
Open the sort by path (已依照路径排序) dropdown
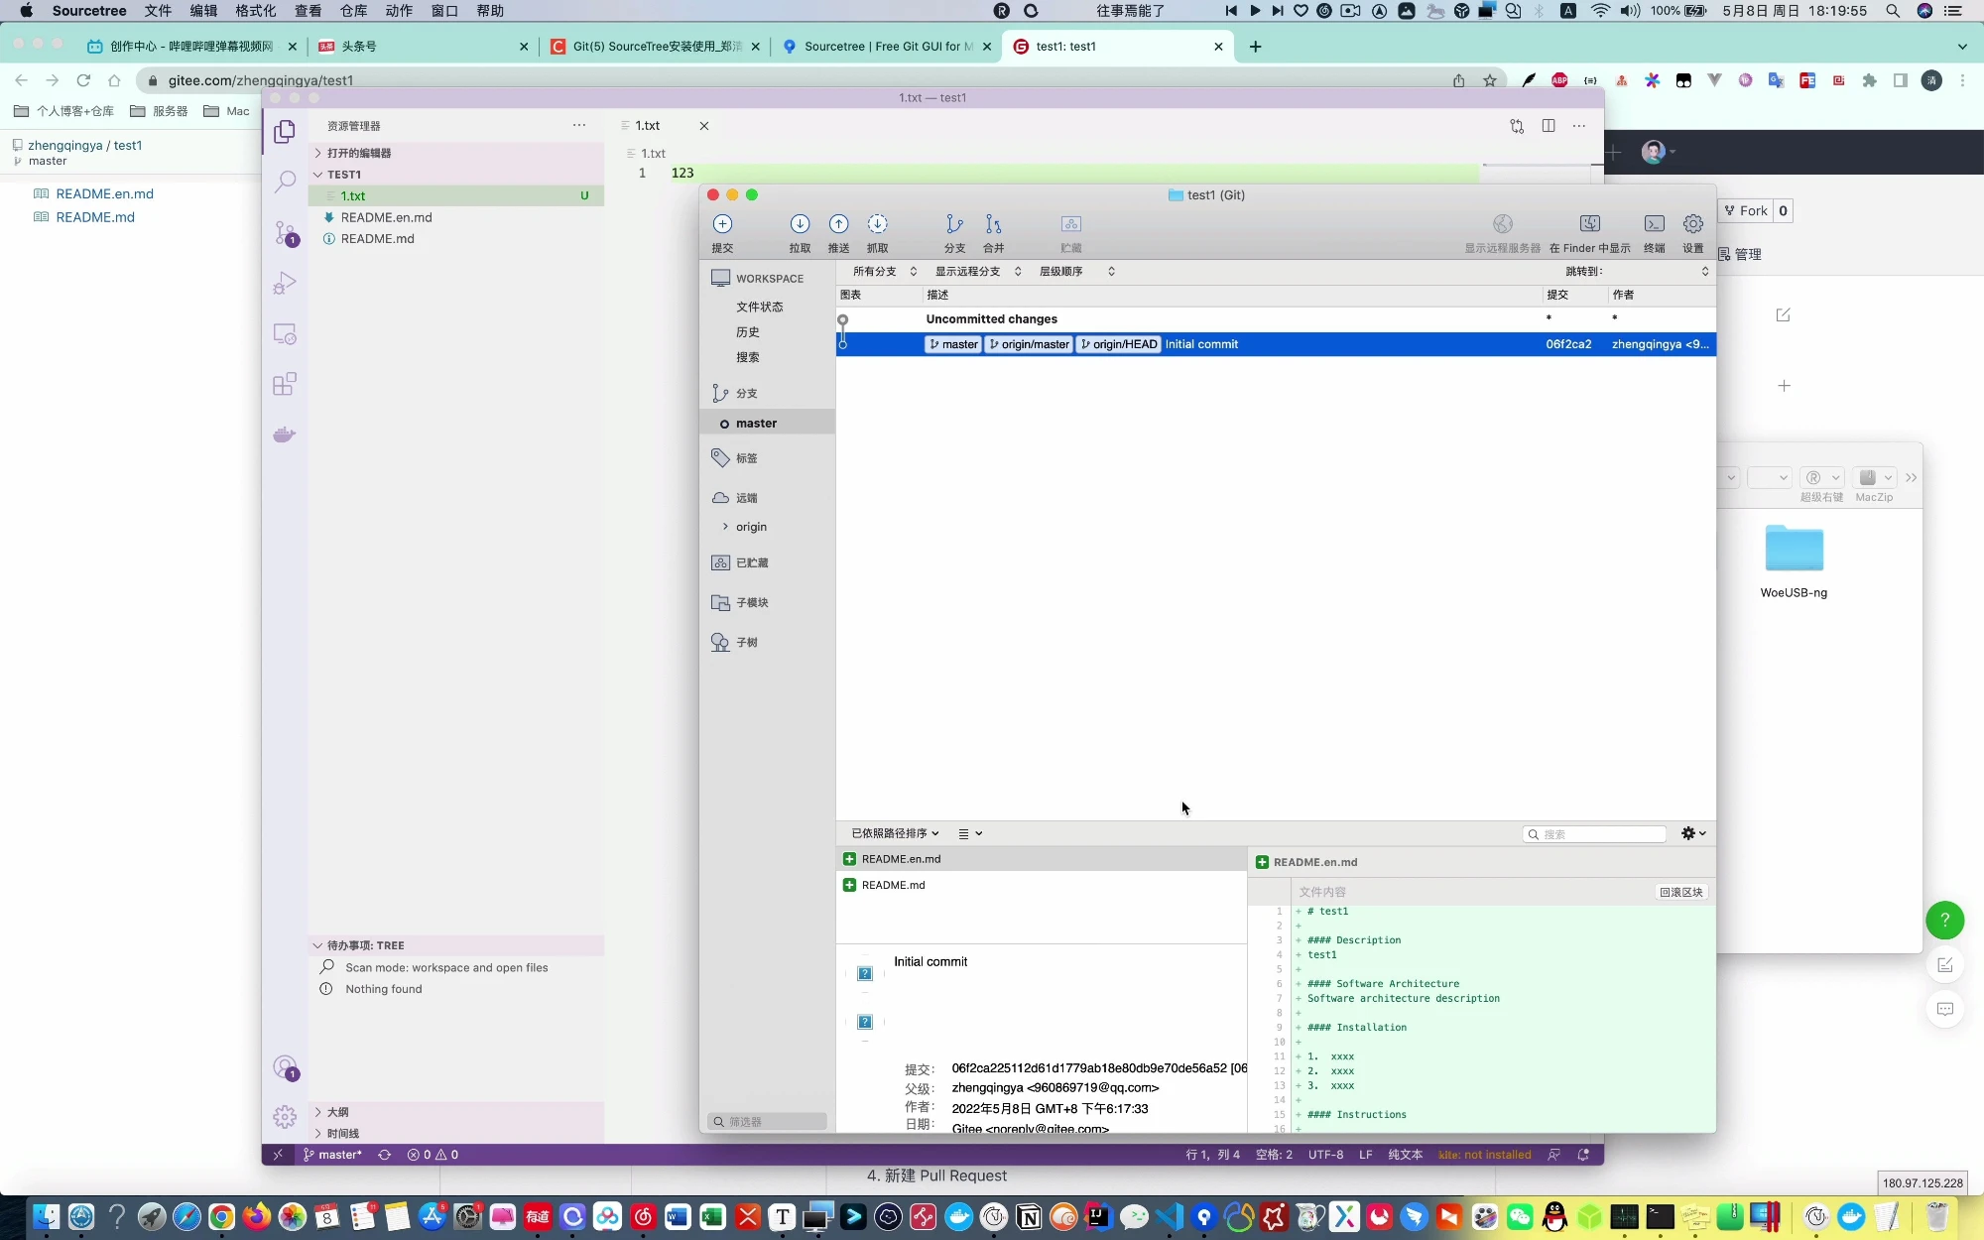[x=895, y=833]
